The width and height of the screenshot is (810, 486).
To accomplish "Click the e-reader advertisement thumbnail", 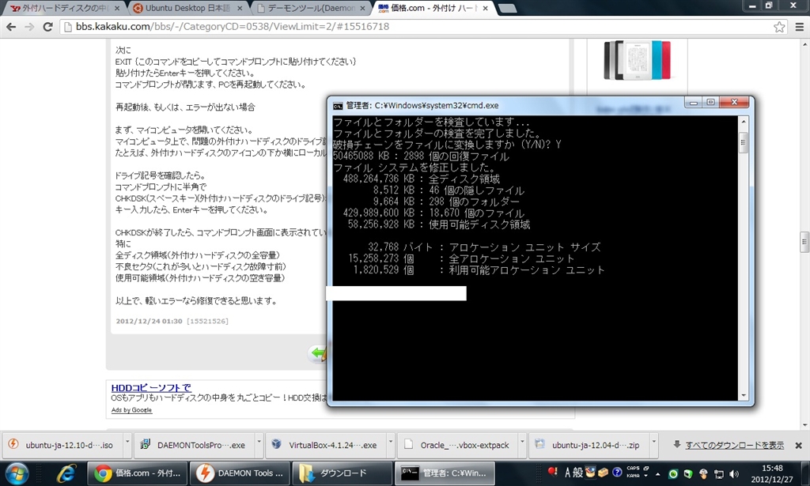I will [637, 60].
